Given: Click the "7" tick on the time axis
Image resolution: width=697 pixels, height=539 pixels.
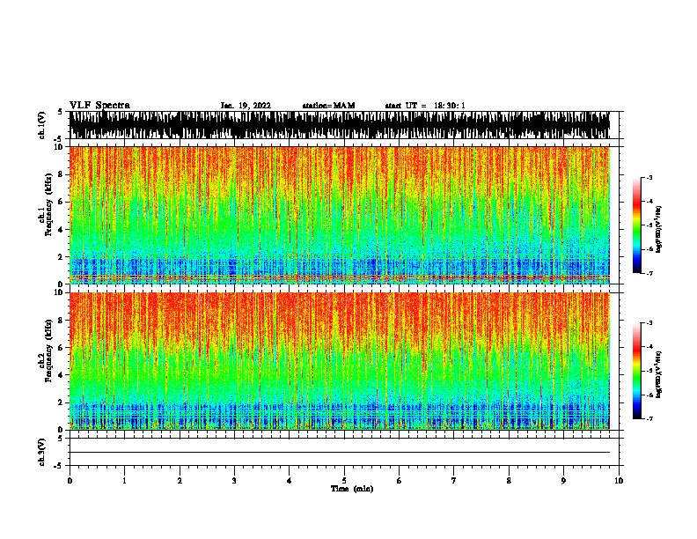Looking at the screenshot, I should point(454,481).
